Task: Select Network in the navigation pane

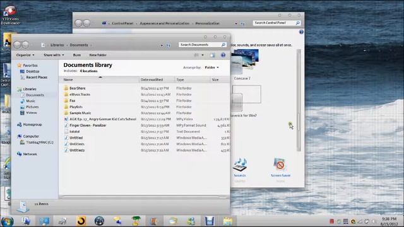Action: [27, 154]
